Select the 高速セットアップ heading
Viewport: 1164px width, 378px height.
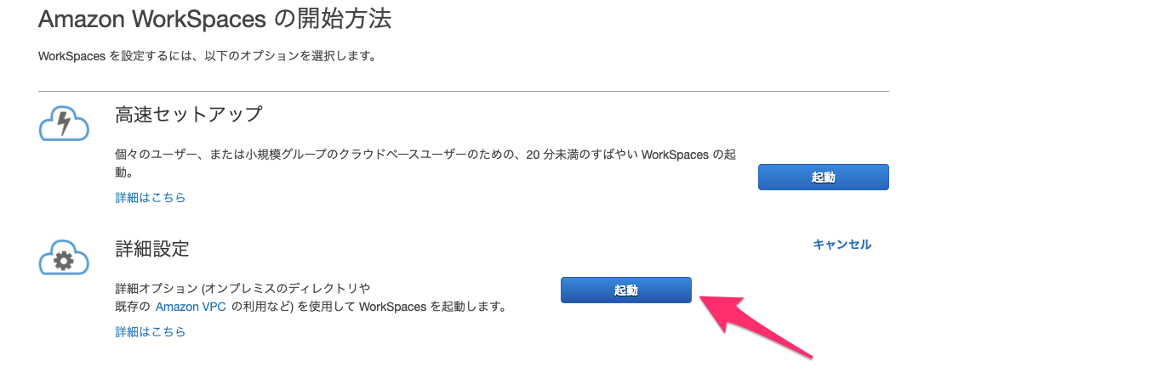pyautogui.click(x=189, y=115)
